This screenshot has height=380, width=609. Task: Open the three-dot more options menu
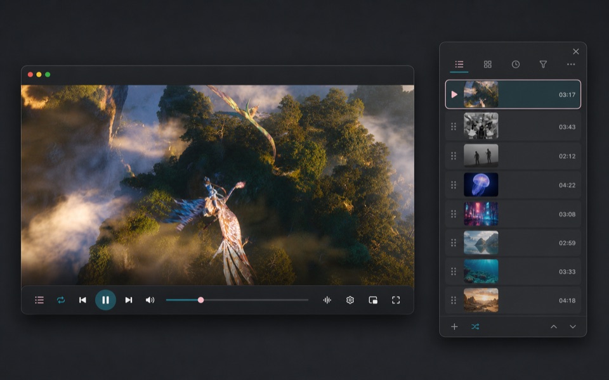pyautogui.click(x=571, y=65)
